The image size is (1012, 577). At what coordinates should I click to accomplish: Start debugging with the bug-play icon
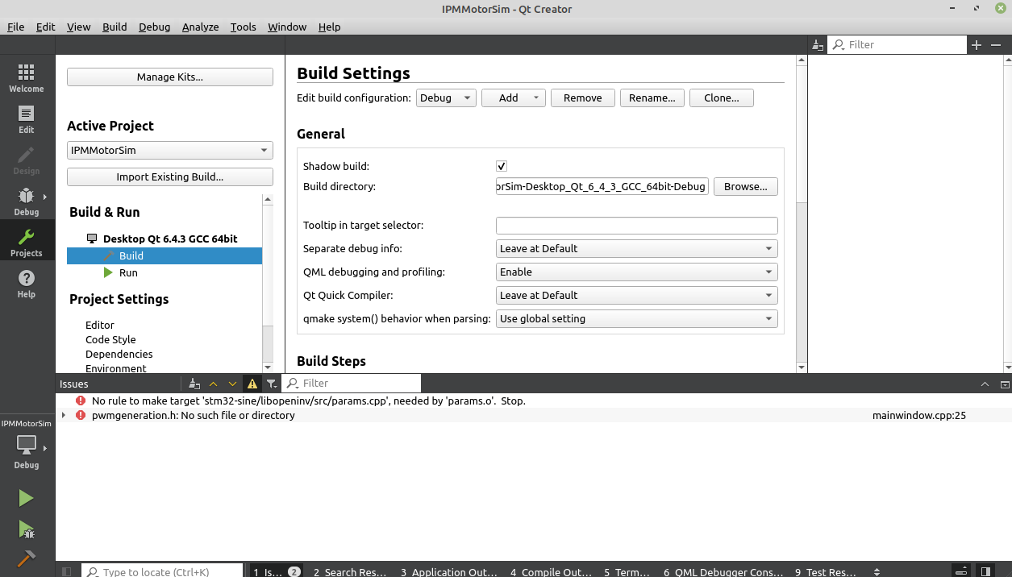(x=26, y=529)
